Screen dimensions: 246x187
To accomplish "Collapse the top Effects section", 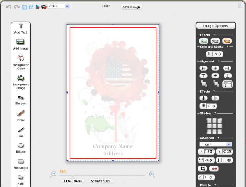I will pyautogui.click(x=214, y=34).
